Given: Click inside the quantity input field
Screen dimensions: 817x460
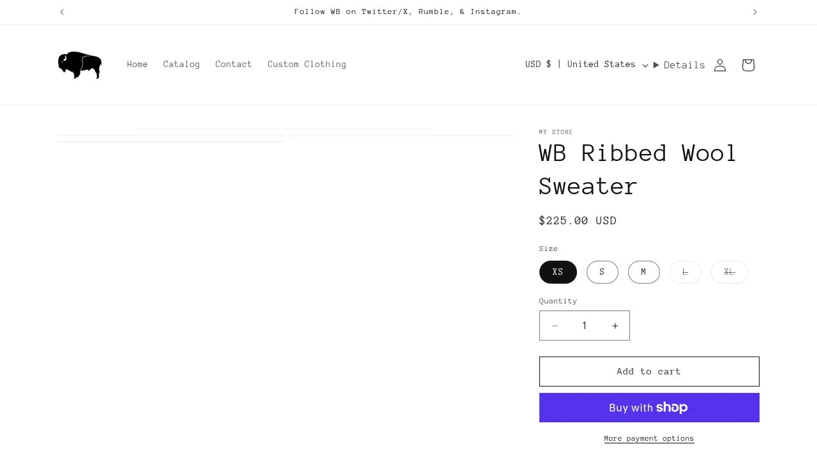Looking at the screenshot, I should (585, 326).
